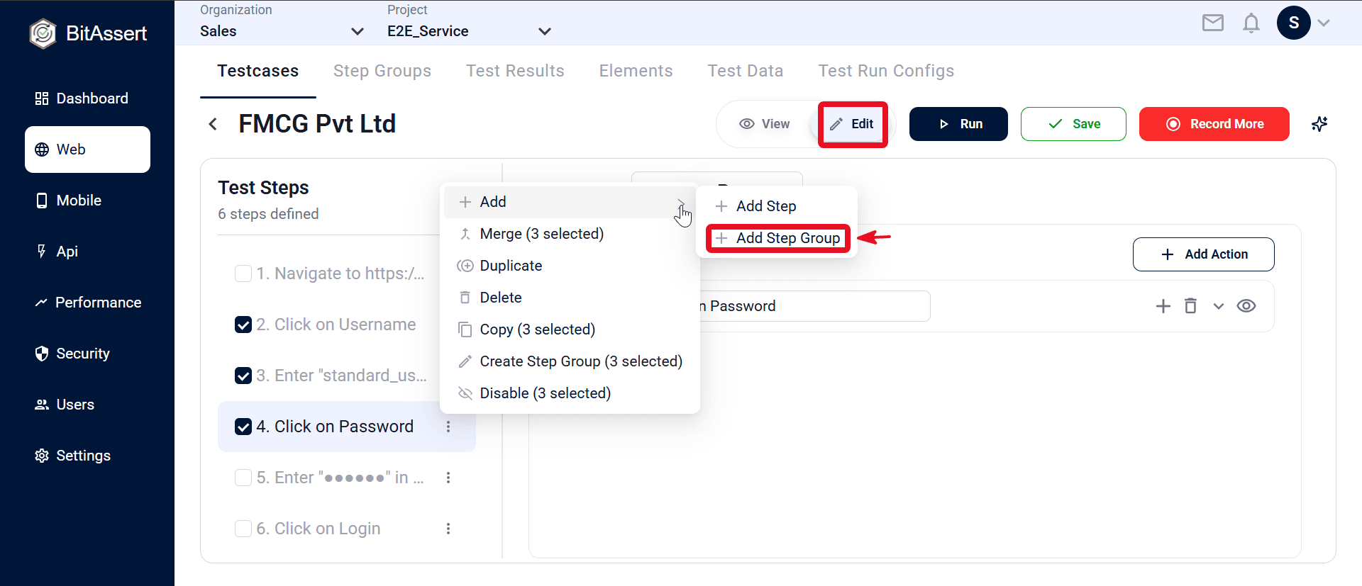This screenshot has width=1362, height=586.
Task: Open Api section in sidebar
Action: 87,252
